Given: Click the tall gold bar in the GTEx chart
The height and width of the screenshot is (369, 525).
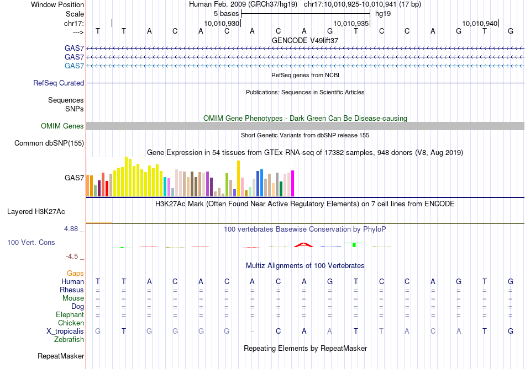Looking at the screenshot, I should point(238,179).
